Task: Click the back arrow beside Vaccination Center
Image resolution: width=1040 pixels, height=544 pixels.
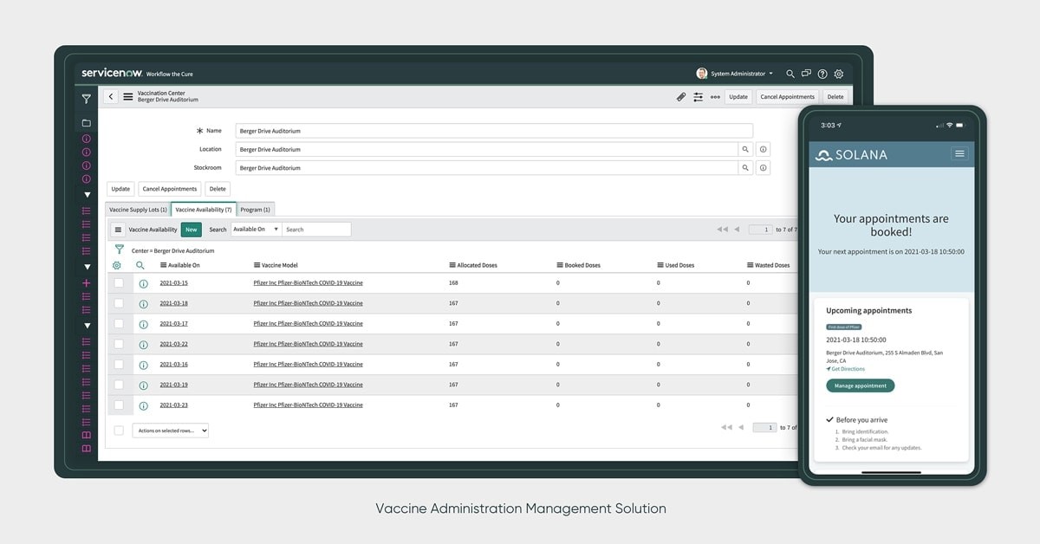Action: point(111,97)
